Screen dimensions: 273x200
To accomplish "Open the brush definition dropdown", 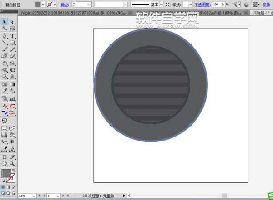I will pyautogui.click(x=126, y=5).
